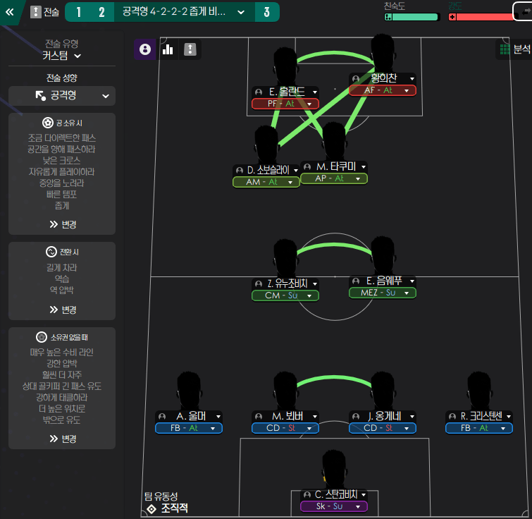Open the MEZ - Su role dropdown

tap(383, 293)
